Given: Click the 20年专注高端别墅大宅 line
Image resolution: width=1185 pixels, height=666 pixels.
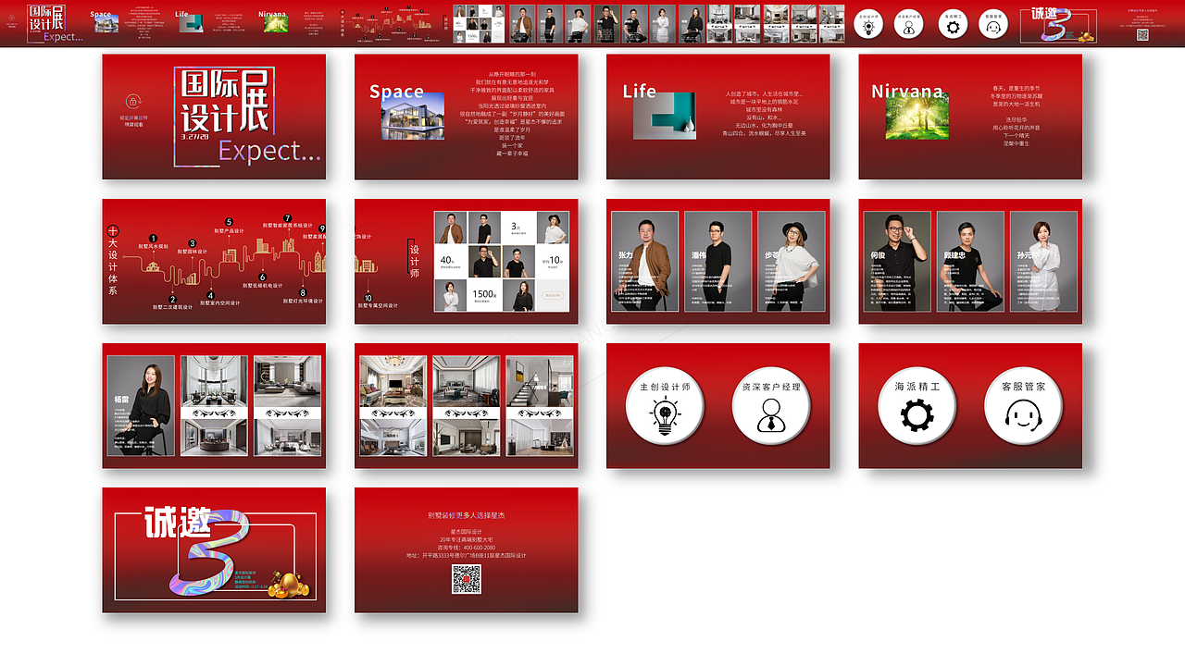Looking at the screenshot, I should 467,539.
